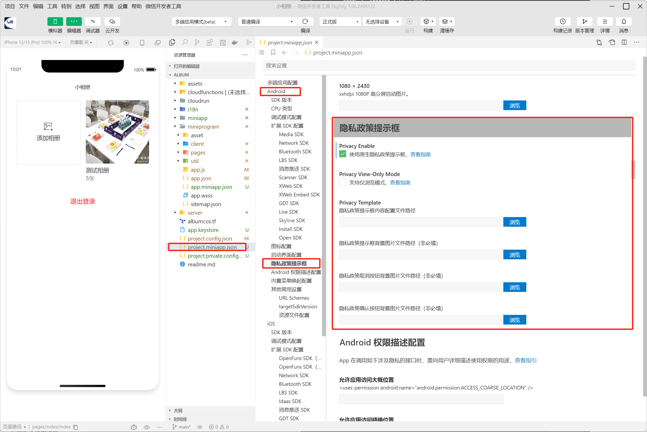Open the Settings menu

[123, 6]
